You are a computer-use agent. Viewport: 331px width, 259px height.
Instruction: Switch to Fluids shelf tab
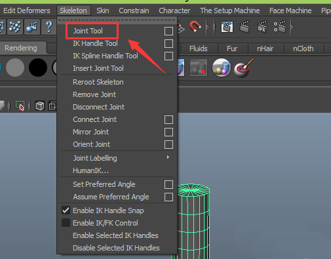pos(199,49)
